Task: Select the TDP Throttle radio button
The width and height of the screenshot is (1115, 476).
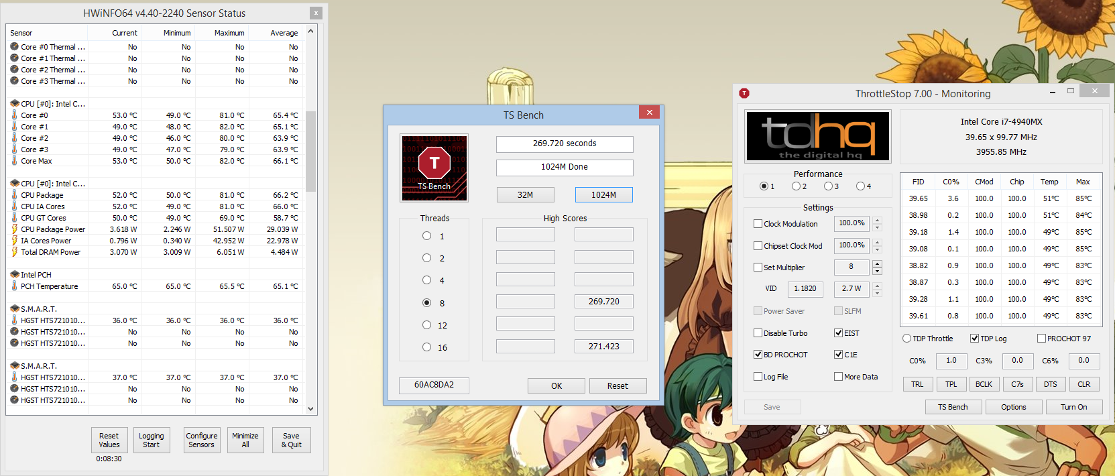Action: click(906, 339)
